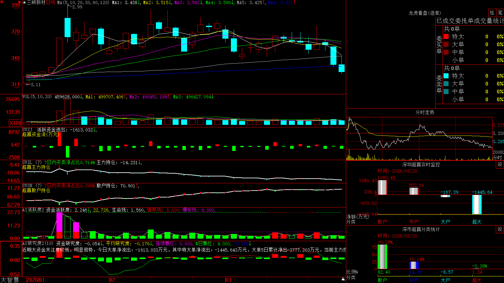Click teal 大单 sell-order color swatch

446,84
